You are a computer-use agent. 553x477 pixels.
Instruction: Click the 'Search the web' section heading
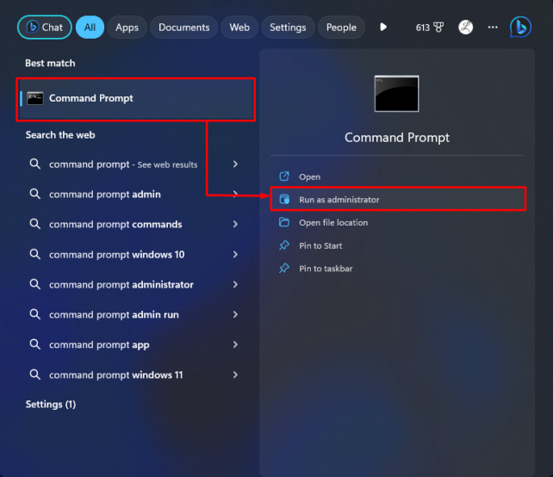point(60,135)
